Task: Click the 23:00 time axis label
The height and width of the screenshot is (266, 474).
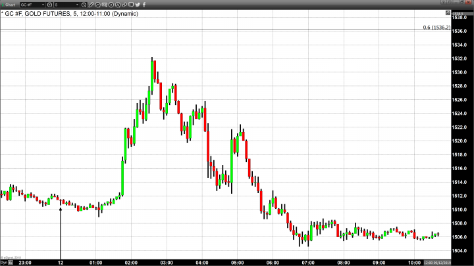Action: [x=25, y=263]
